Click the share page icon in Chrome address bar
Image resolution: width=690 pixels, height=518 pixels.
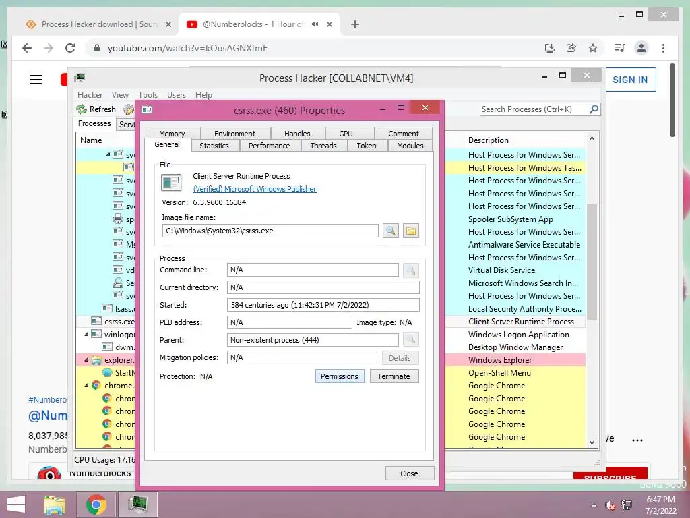click(x=571, y=48)
